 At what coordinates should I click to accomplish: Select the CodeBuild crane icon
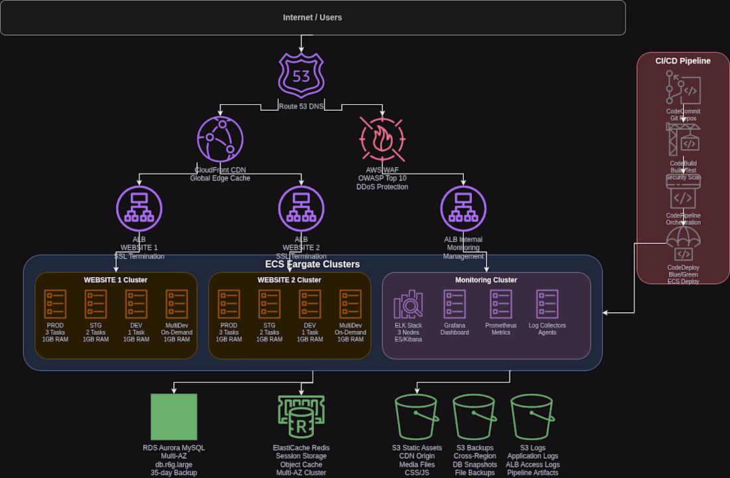click(x=683, y=139)
